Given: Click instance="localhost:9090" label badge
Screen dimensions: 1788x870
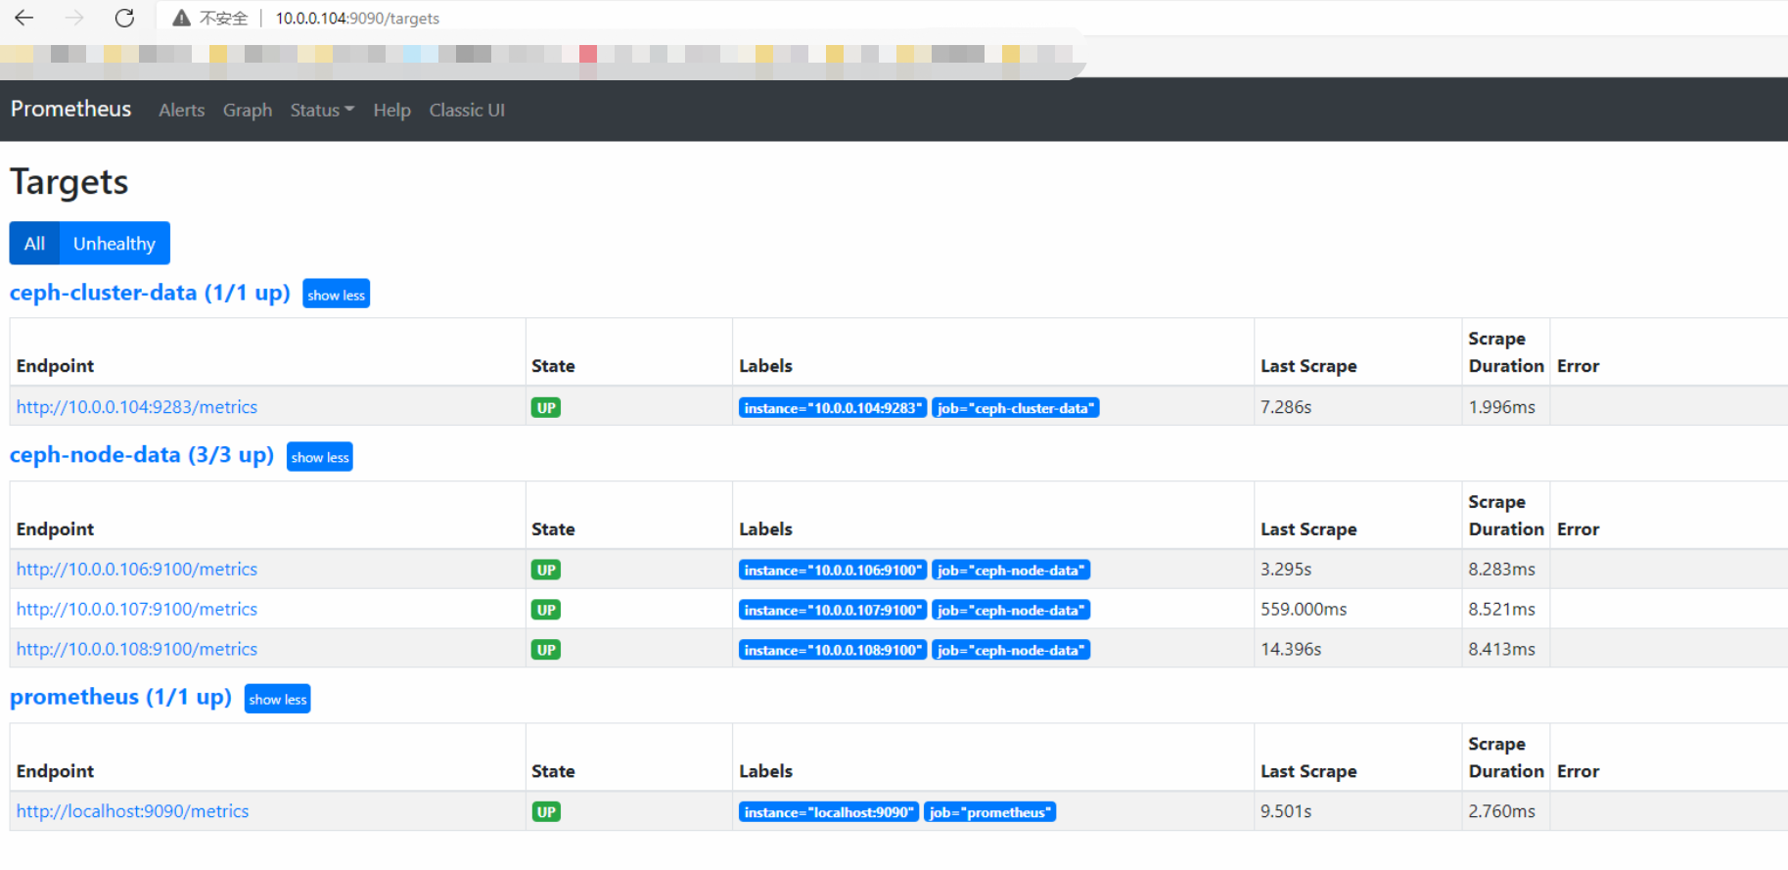Looking at the screenshot, I should point(829,811).
